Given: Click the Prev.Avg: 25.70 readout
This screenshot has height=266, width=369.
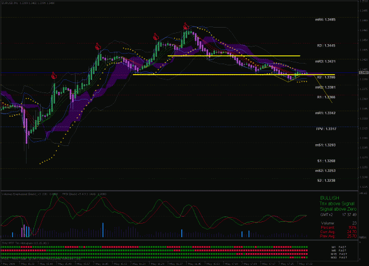Looking at the screenshot, I should pyautogui.click(x=339, y=236).
